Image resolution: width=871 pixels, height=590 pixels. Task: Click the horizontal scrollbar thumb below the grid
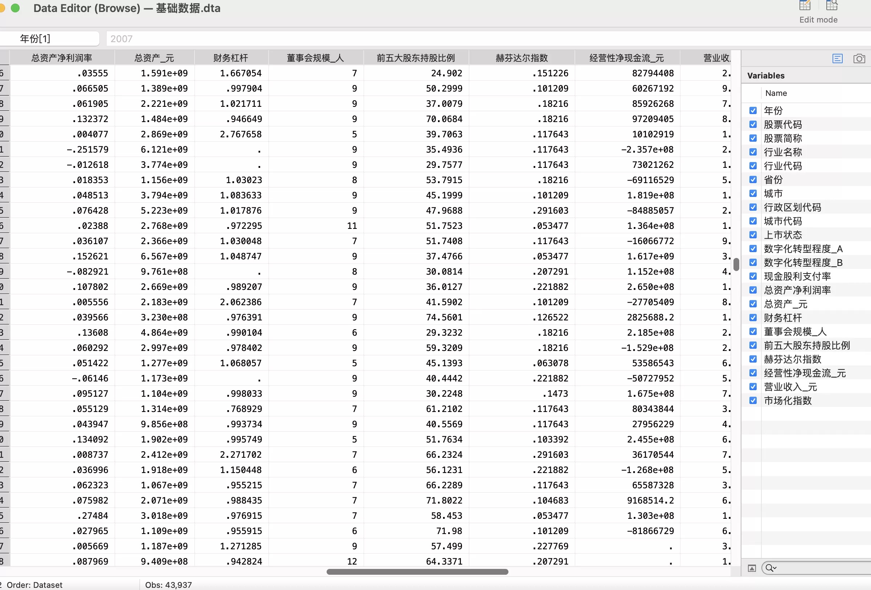pyautogui.click(x=417, y=571)
